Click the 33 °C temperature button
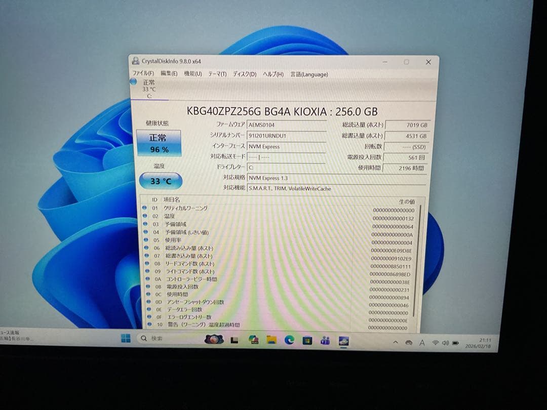The width and height of the screenshot is (547, 410). pyautogui.click(x=161, y=181)
